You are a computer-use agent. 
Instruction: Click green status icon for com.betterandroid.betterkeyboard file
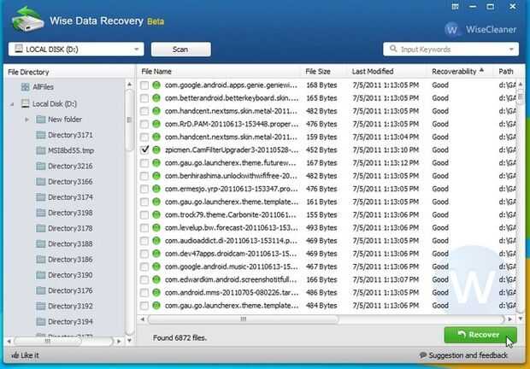pyautogui.click(x=156, y=98)
